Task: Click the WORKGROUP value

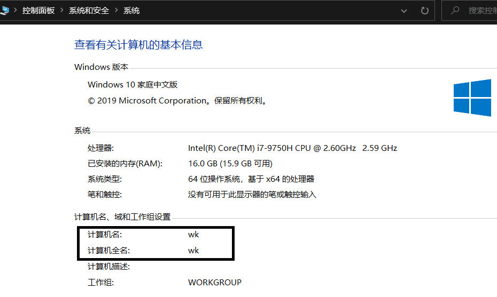Action: tap(215, 282)
